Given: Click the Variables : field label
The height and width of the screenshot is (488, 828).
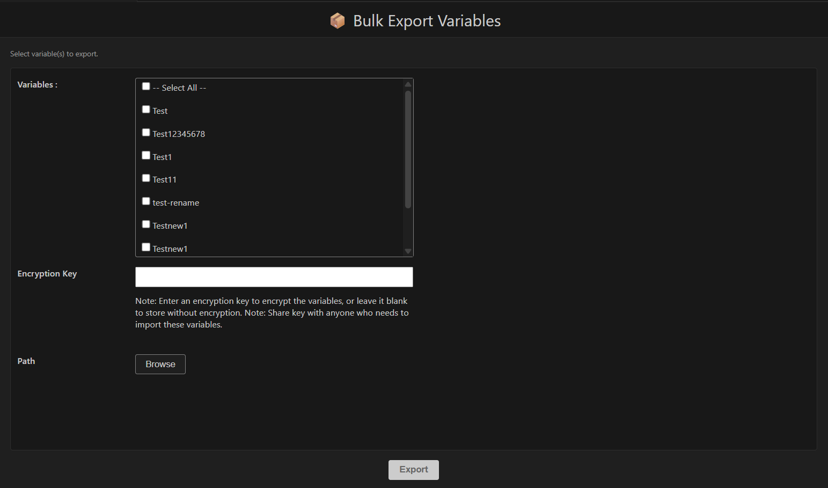Looking at the screenshot, I should (38, 85).
